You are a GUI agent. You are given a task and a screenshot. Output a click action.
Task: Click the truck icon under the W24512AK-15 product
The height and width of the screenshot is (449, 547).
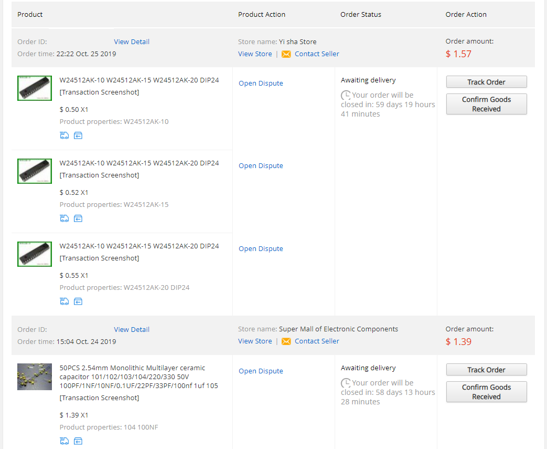pyautogui.click(x=65, y=218)
